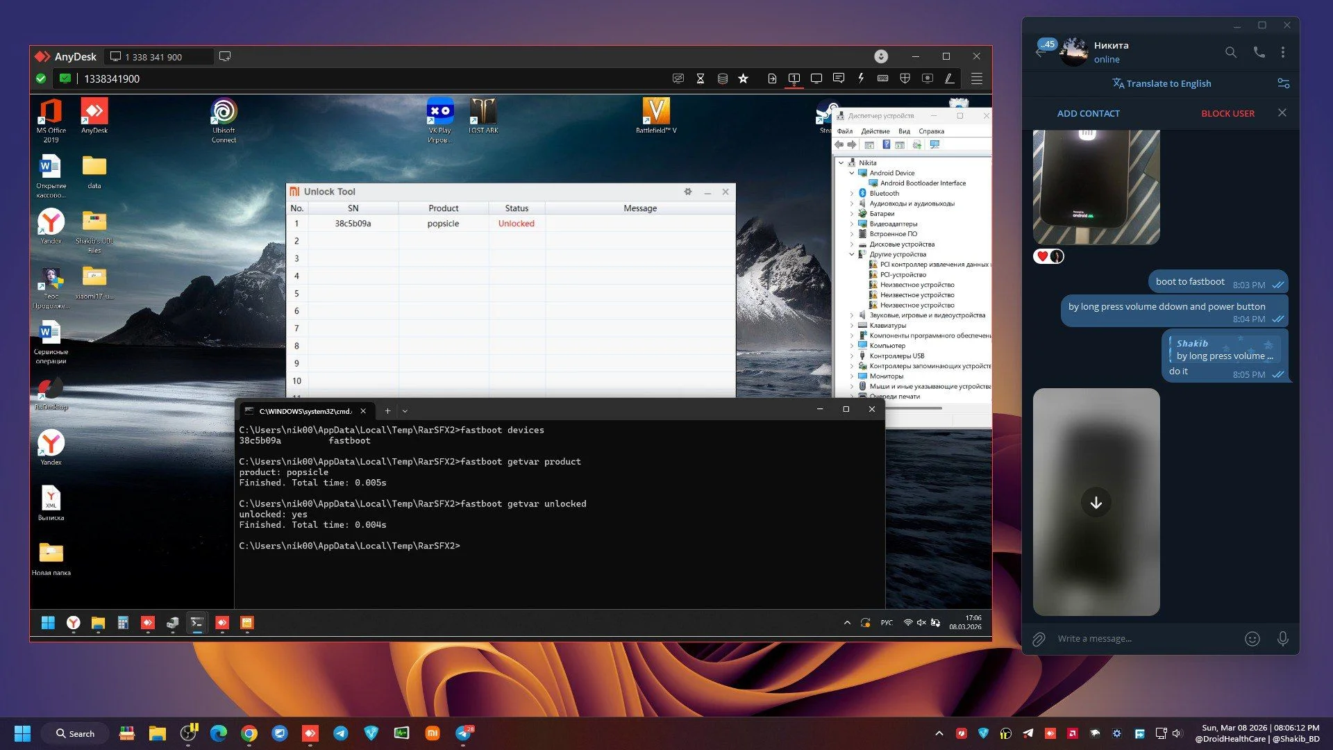The image size is (1333, 750).
Task: Click BLOCK USER in Telegram
Action: coord(1227,113)
